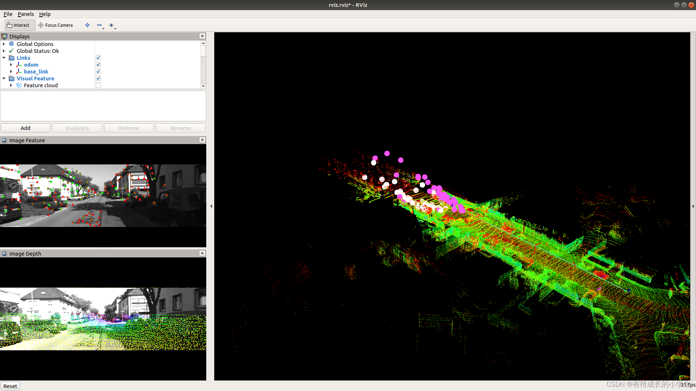Viewport: 696px width, 391px height.
Task: Click the Global Options gear icon
Action: pos(12,44)
